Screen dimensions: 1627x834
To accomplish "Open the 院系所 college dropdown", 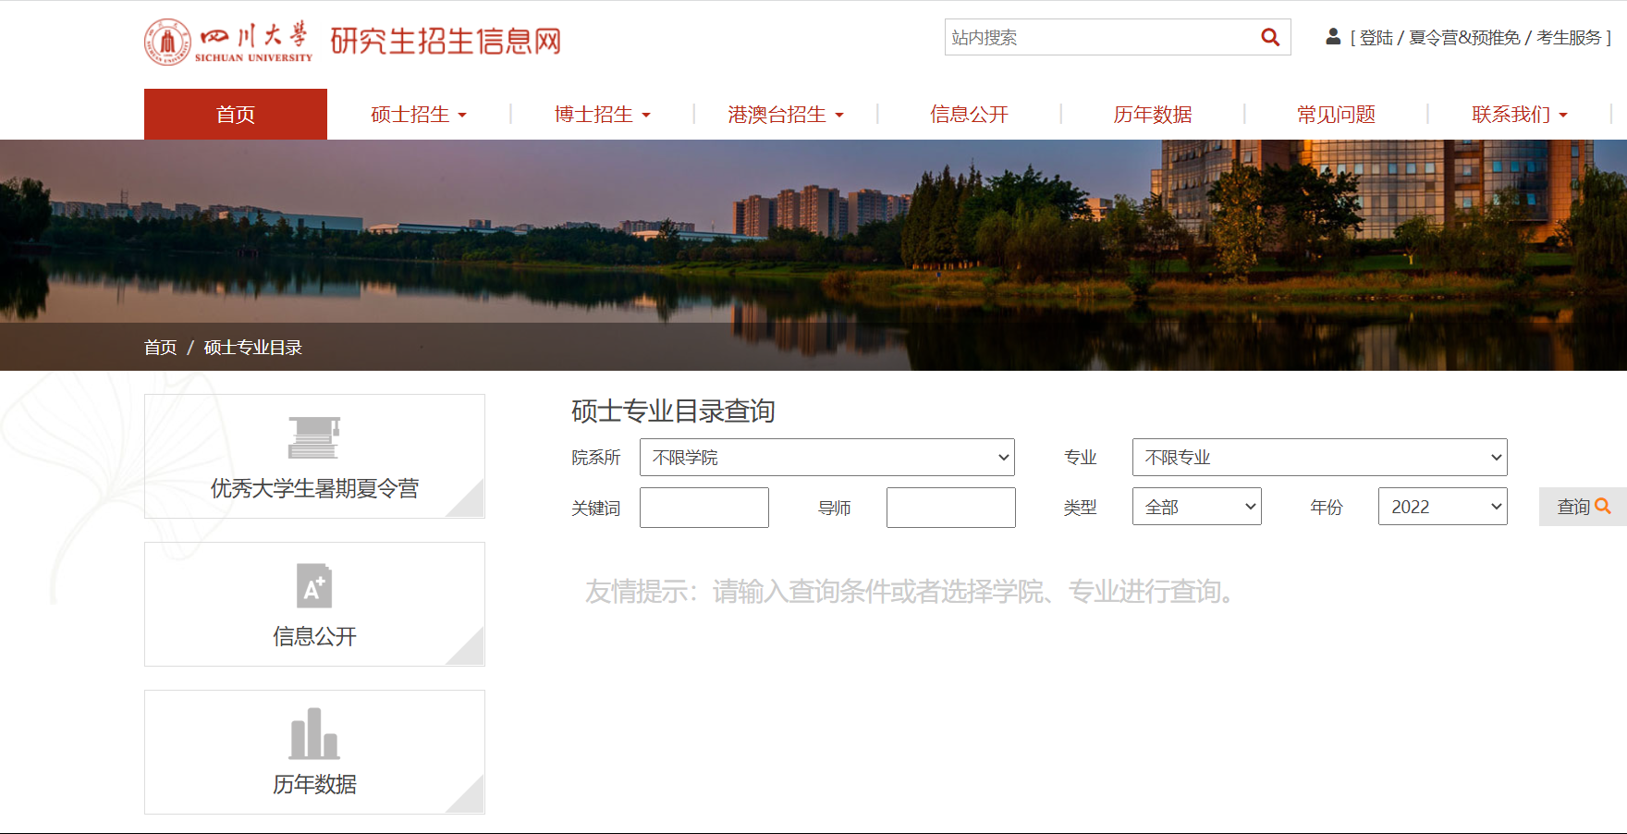I will pos(826,458).
